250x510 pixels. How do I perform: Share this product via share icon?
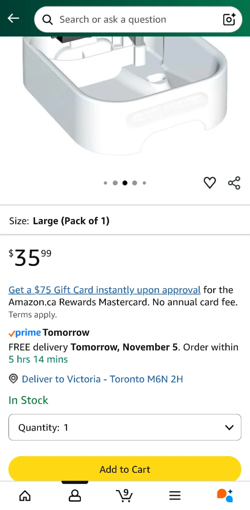(234, 183)
